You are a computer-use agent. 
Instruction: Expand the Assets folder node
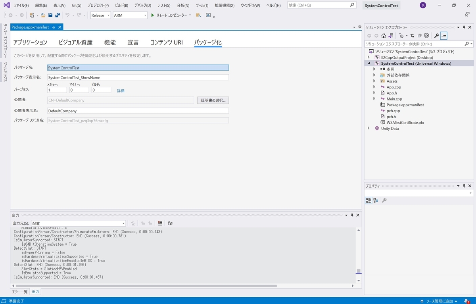tap(374, 81)
